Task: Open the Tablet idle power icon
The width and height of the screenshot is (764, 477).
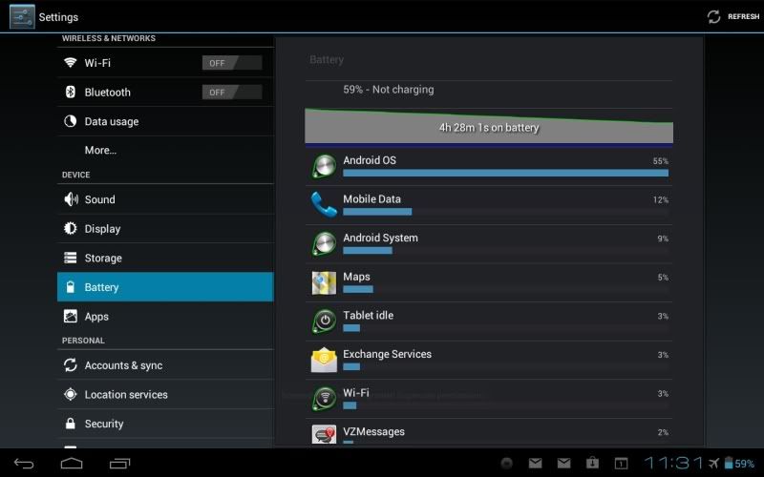Action: point(324,321)
